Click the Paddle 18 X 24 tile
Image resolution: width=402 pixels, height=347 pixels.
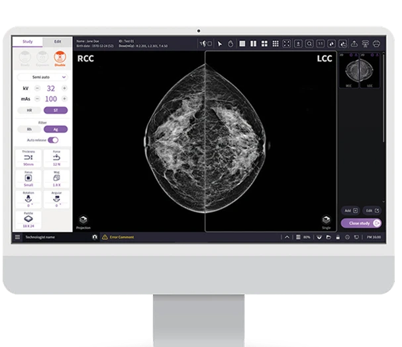pyautogui.click(x=28, y=219)
